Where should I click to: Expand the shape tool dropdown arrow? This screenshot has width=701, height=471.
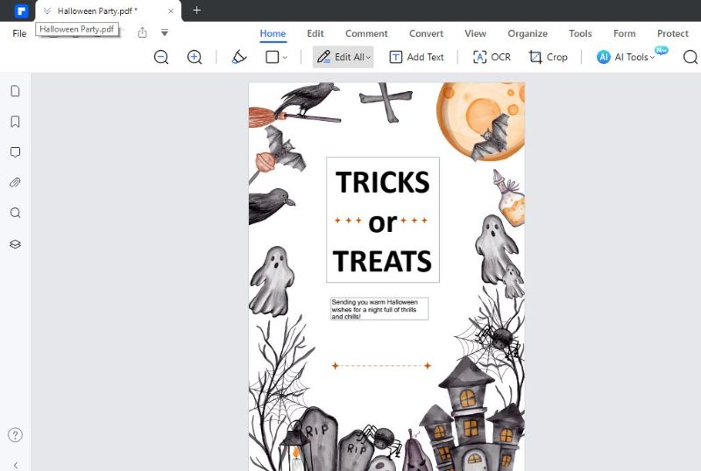285,58
